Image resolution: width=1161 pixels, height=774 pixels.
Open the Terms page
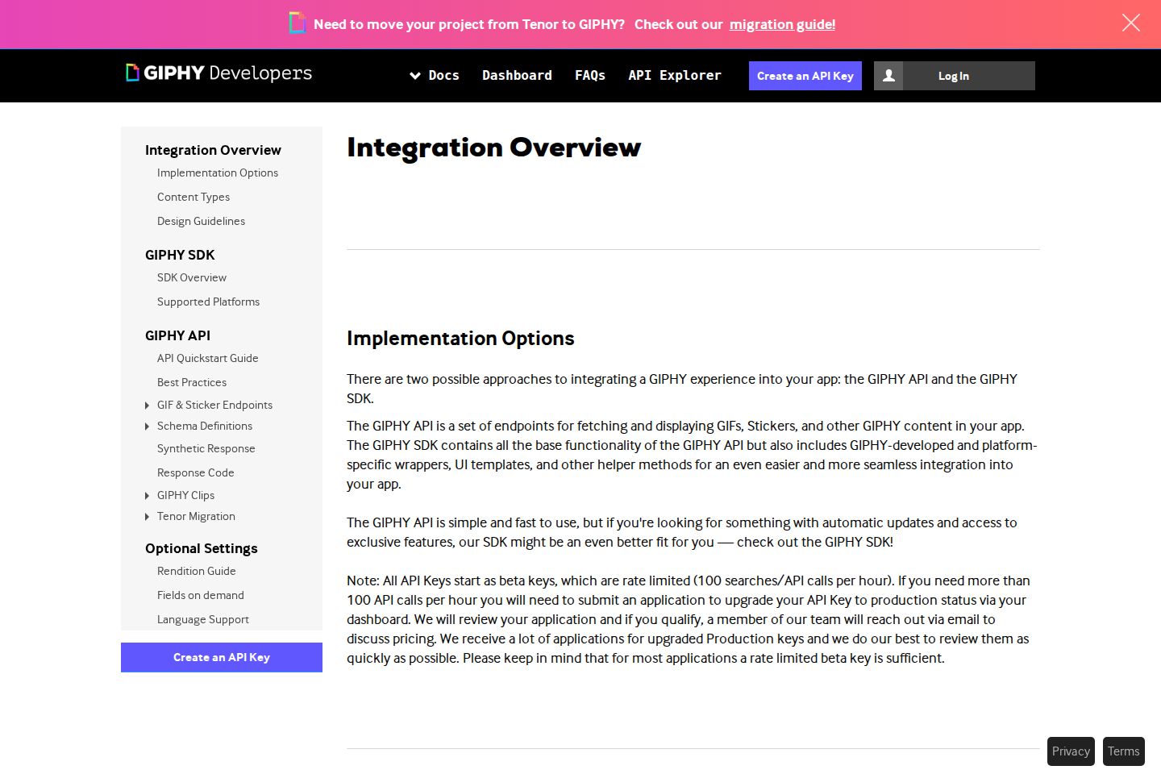tap(1123, 751)
